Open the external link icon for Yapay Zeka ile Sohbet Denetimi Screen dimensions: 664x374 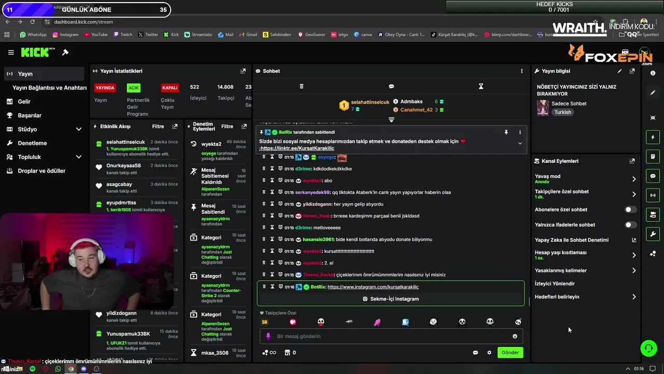[x=633, y=240]
